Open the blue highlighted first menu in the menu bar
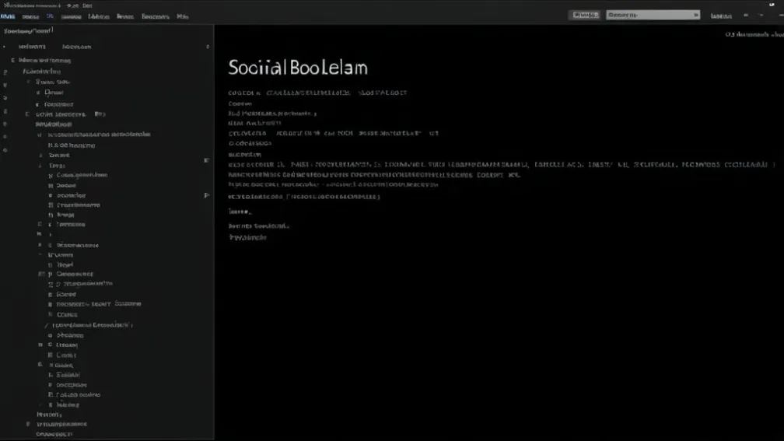This screenshot has width=784, height=441. click(x=8, y=16)
